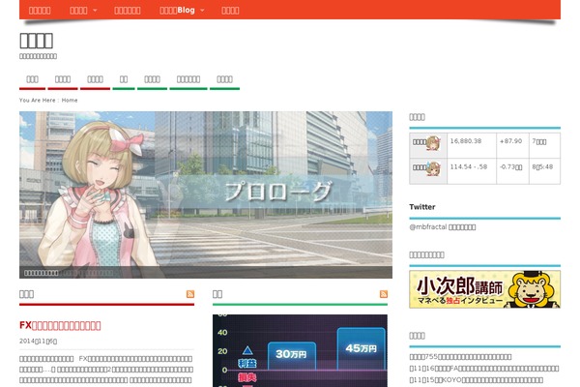Image resolution: width=580 pixels, height=387 pixels.
Task: Select the 114.54 rate cell
Action: tap(472, 171)
